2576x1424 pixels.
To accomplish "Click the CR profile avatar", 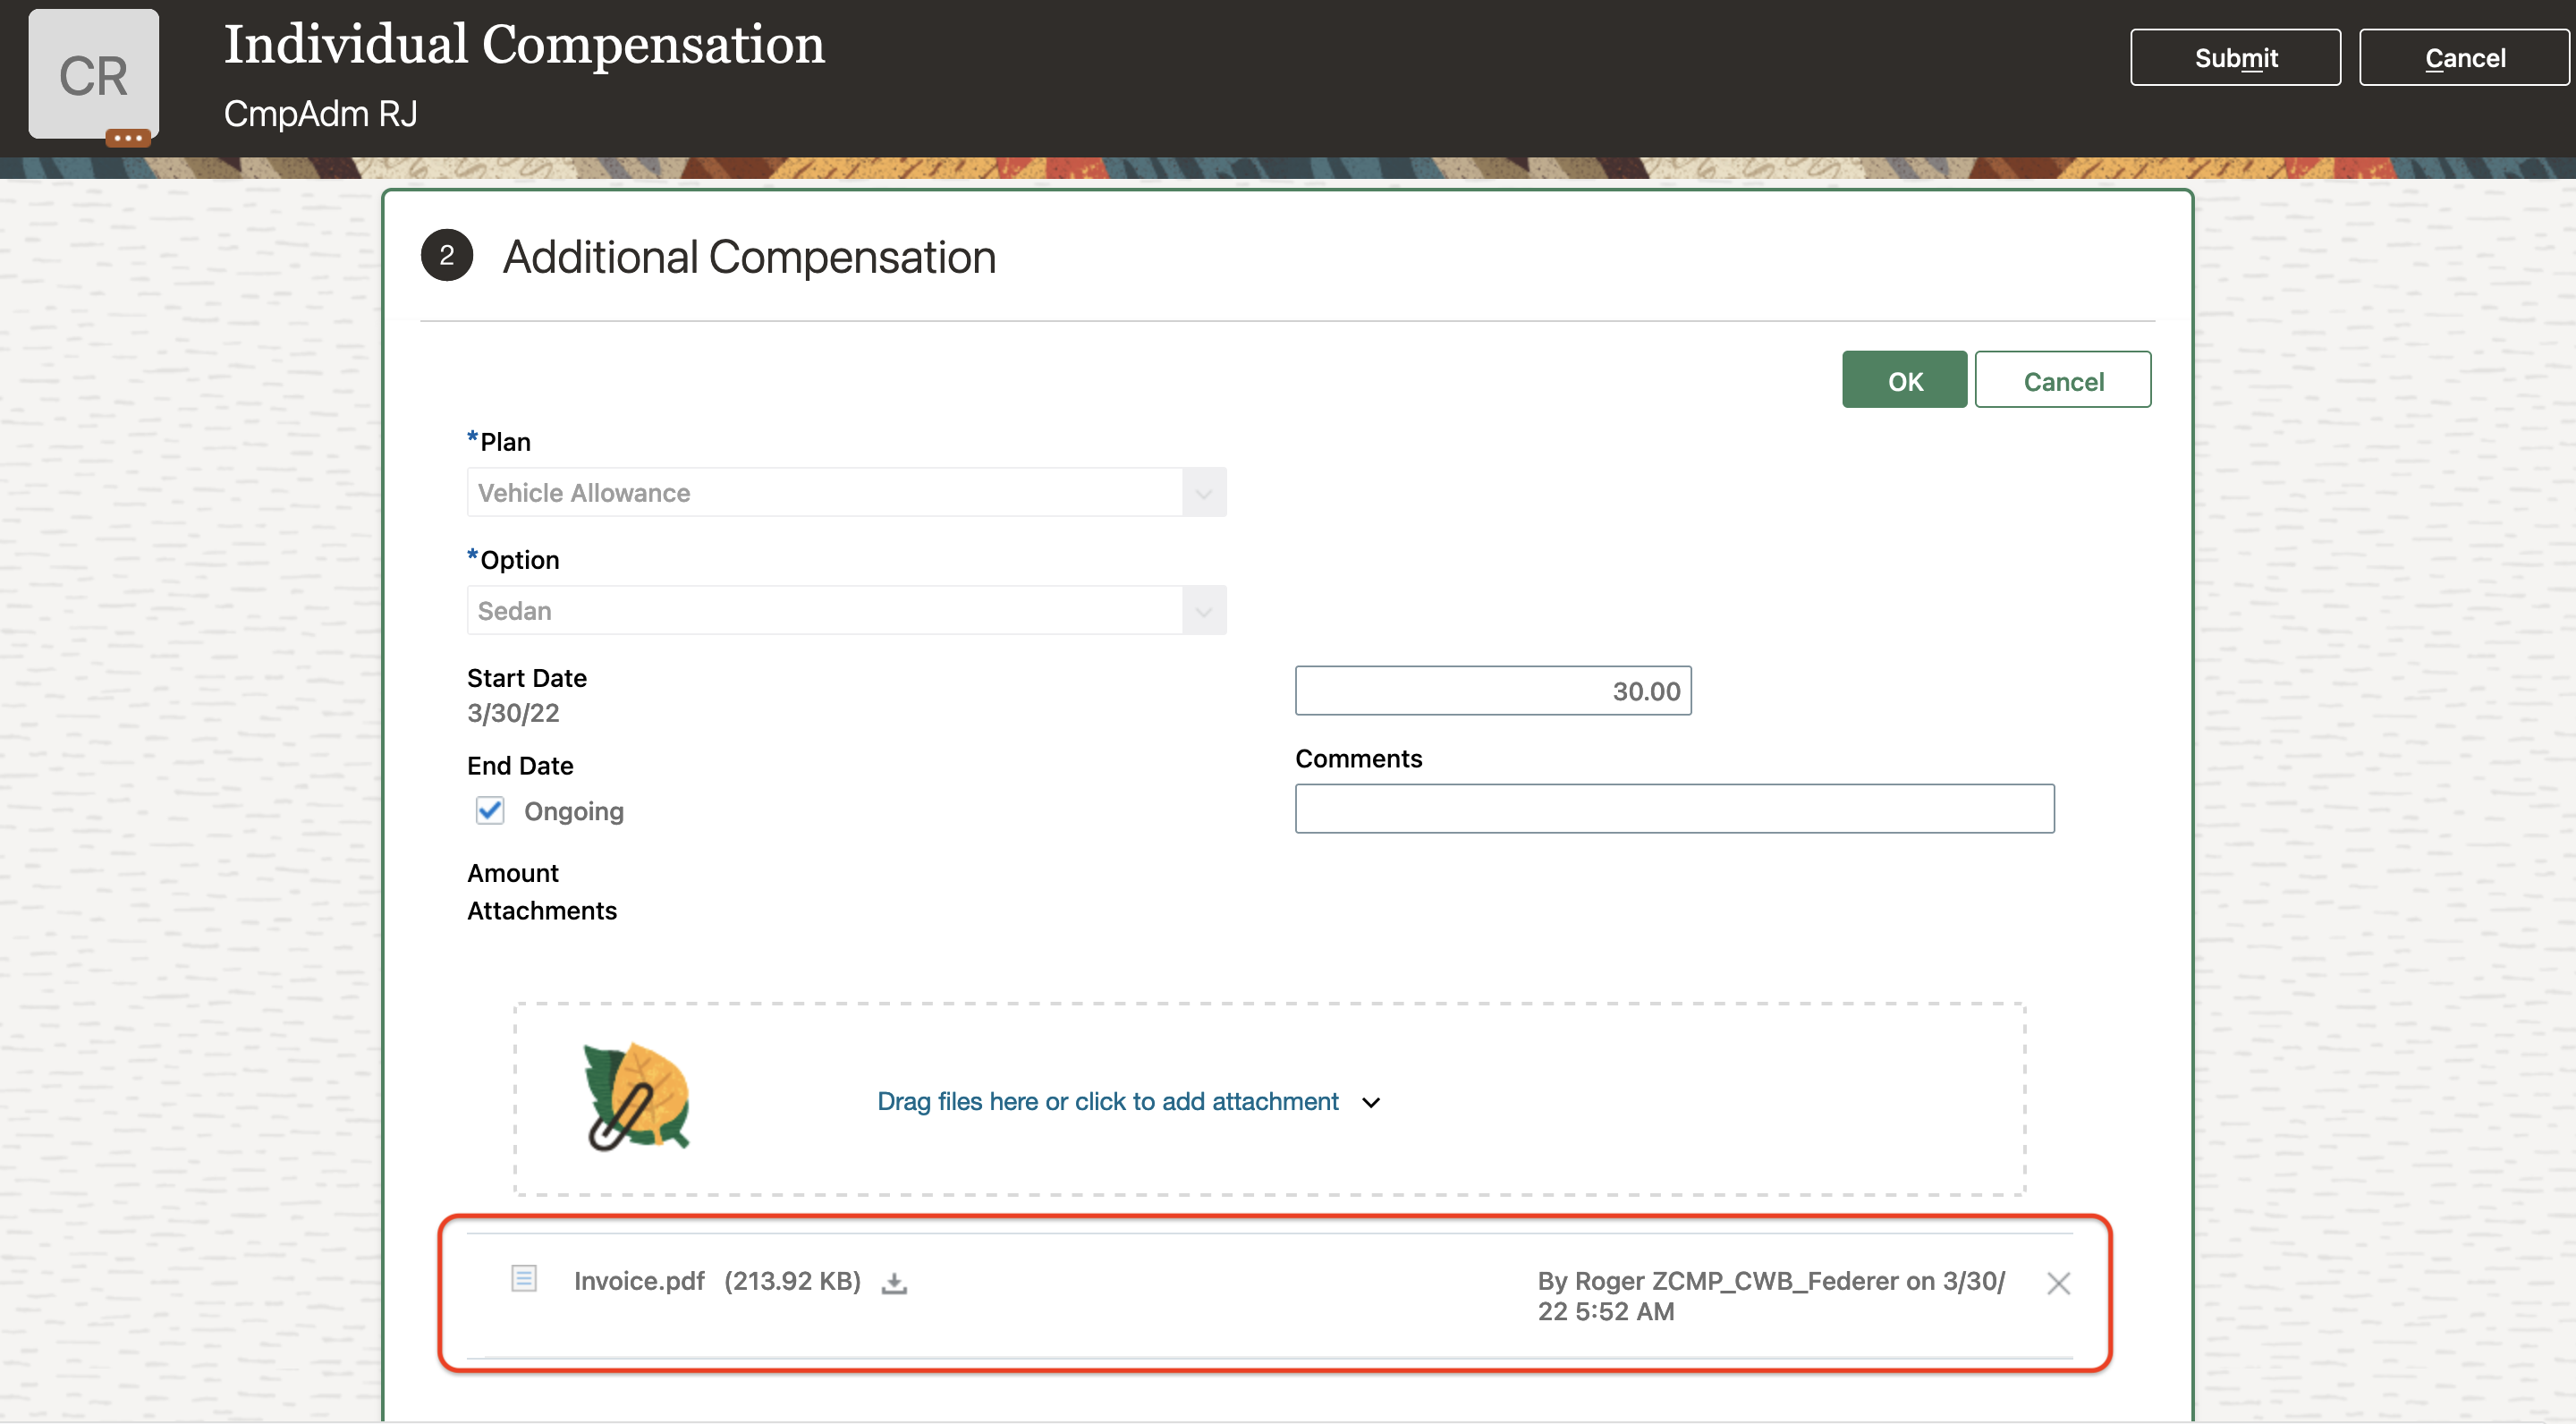I will [x=93, y=75].
